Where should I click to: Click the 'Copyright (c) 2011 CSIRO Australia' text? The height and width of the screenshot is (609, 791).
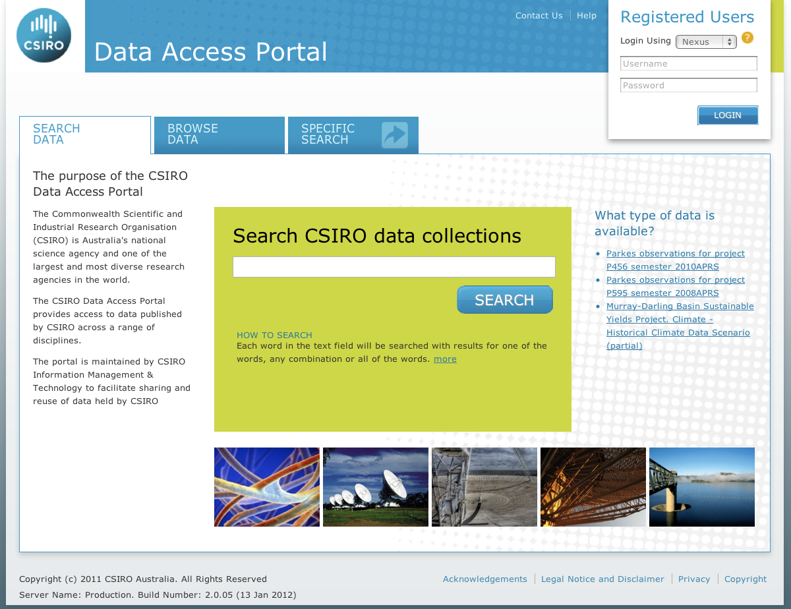pyautogui.click(x=143, y=579)
